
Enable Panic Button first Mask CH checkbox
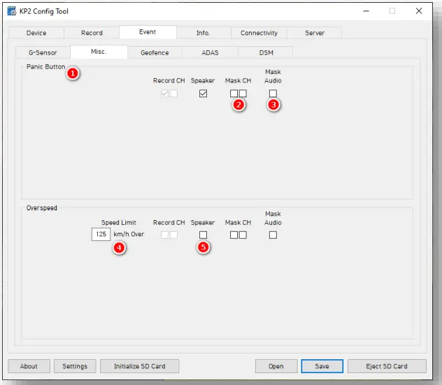point(234,93)
